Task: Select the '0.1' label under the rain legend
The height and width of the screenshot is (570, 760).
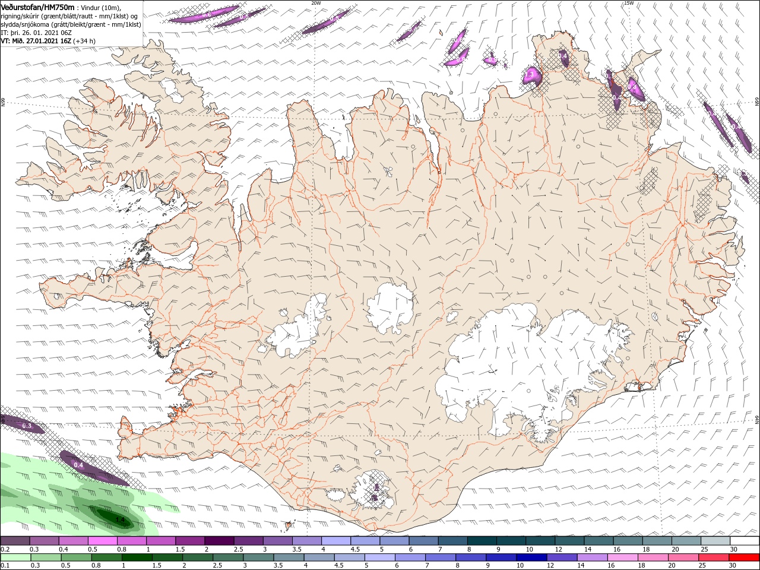Action: coord(5,565)
